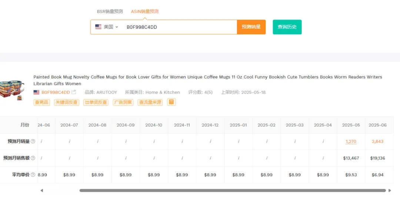Focus the ASIN input field B0F998C4DD
400x201 pixels.
tap(180, 27)
